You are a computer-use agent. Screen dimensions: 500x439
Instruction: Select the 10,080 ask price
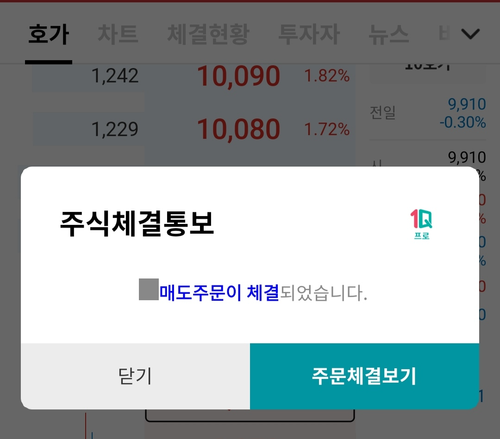238,129
